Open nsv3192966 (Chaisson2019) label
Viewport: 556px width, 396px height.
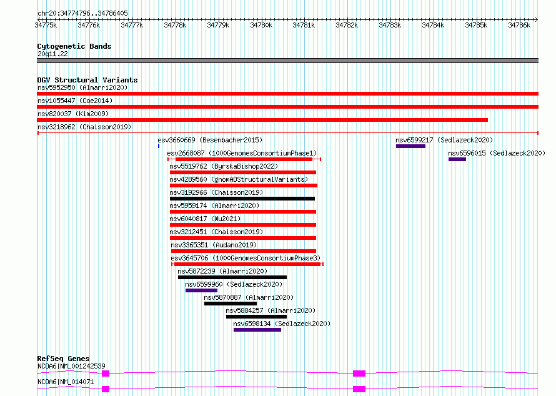(216, 192)
